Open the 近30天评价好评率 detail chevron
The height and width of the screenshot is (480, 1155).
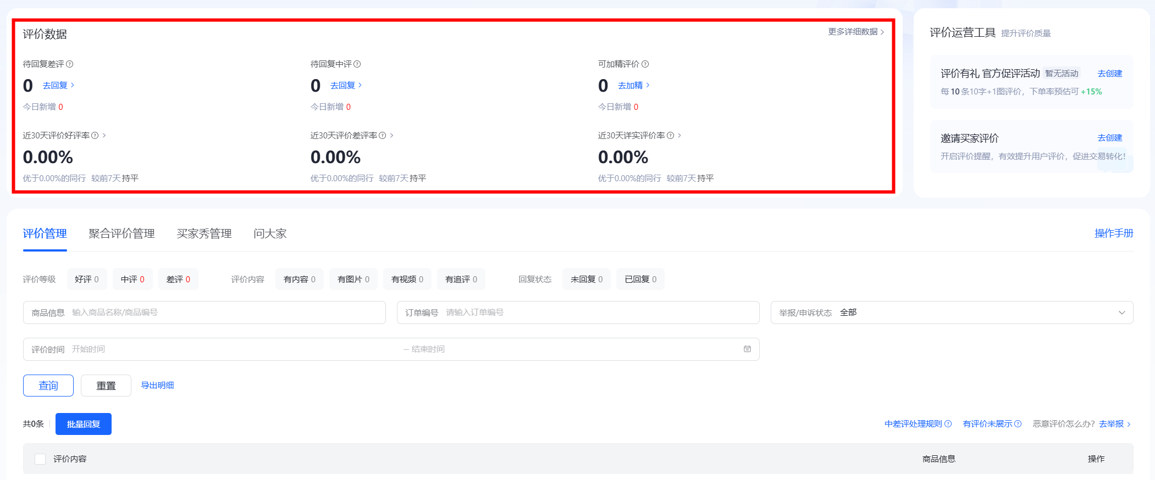[104, 136]
